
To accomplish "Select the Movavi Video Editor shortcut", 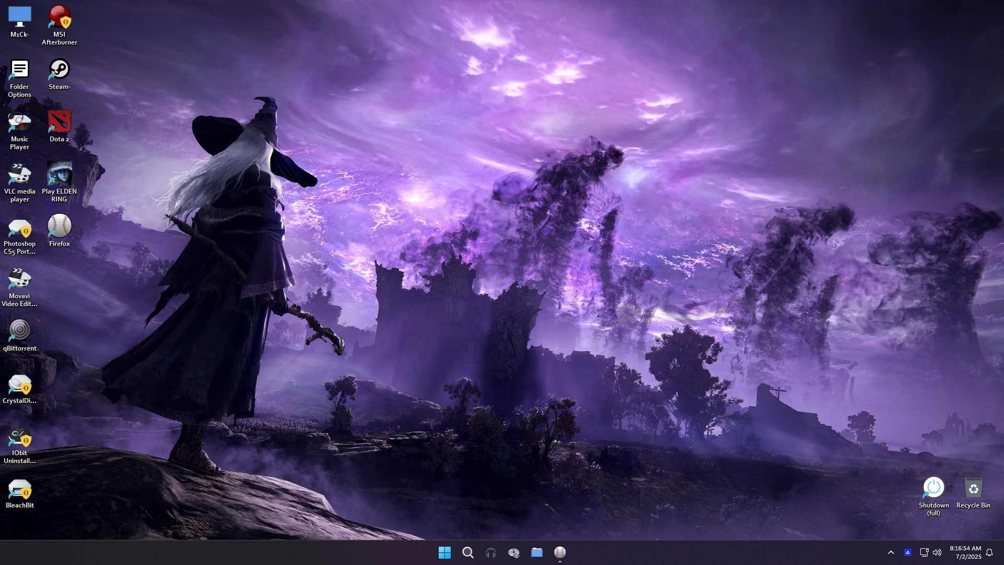I will [x=19, y=287].
